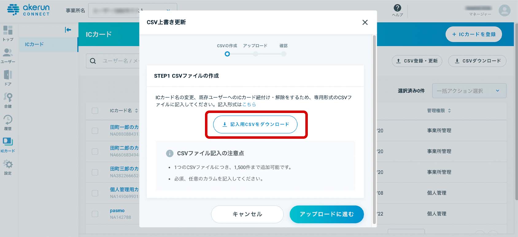Check the 田町二郎のカ row checkbox
518x237 pixels.
[x=95, y=151]
